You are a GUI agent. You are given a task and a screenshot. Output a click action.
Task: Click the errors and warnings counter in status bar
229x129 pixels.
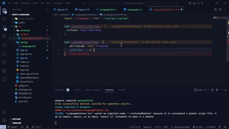pyautogui.click(x=36, y=127)
